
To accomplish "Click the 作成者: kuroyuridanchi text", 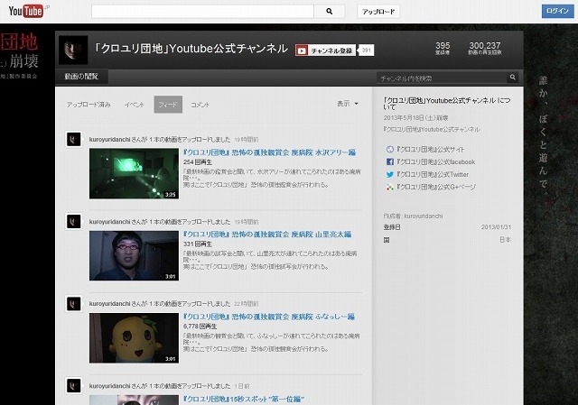I will click(414, 216).
